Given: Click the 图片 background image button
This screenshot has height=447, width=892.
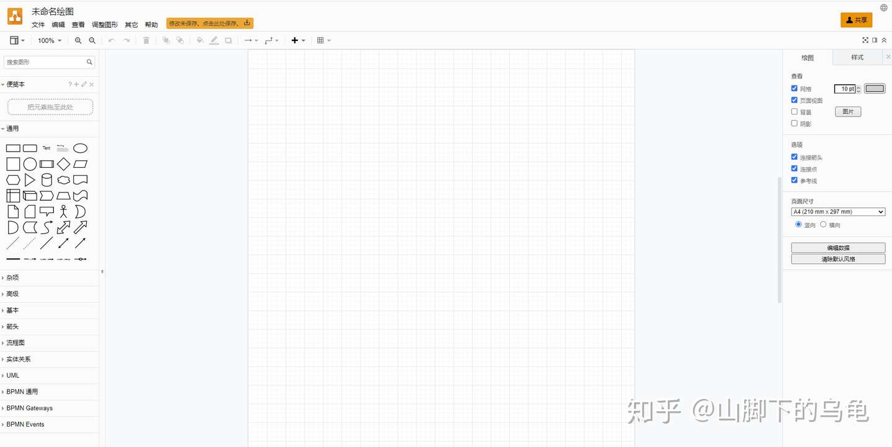Looking at the screenshot, I should coord(848,112).
